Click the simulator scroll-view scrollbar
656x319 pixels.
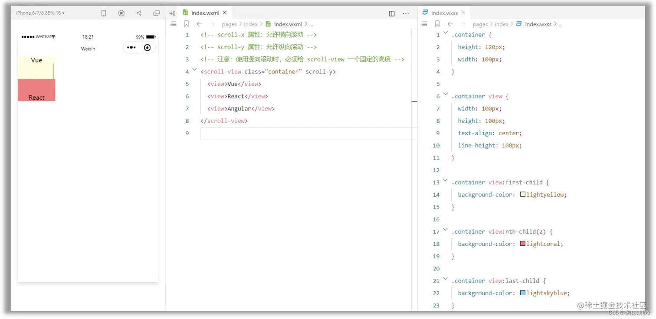[x=54, y=71]
